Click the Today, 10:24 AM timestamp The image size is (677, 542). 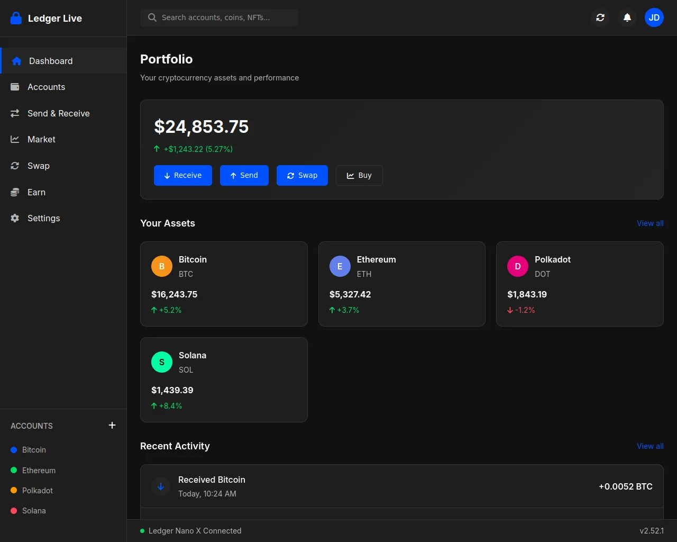(x=207, y=494)
